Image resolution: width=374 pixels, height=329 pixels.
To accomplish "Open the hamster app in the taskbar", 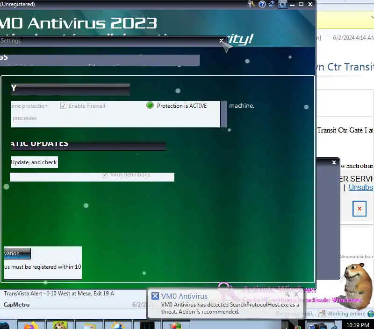I will (x=60, y=325).
